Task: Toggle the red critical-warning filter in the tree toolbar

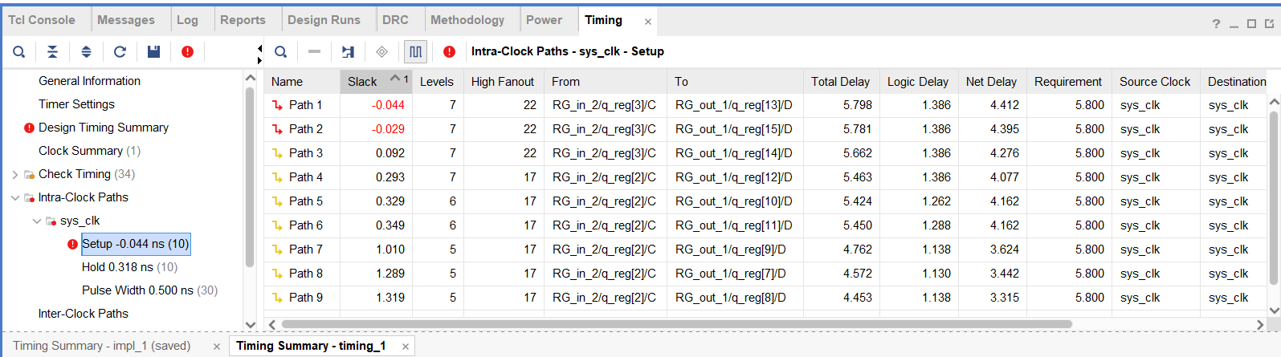Action: pyautogui.click(x=187, y=52)
